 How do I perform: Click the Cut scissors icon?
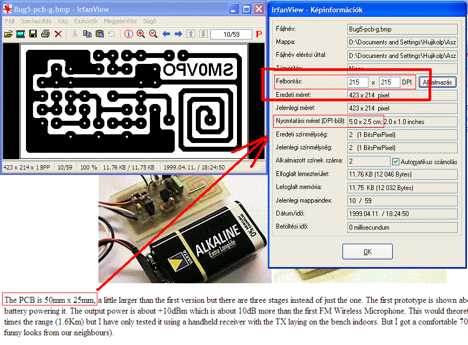tap(75, 34)
